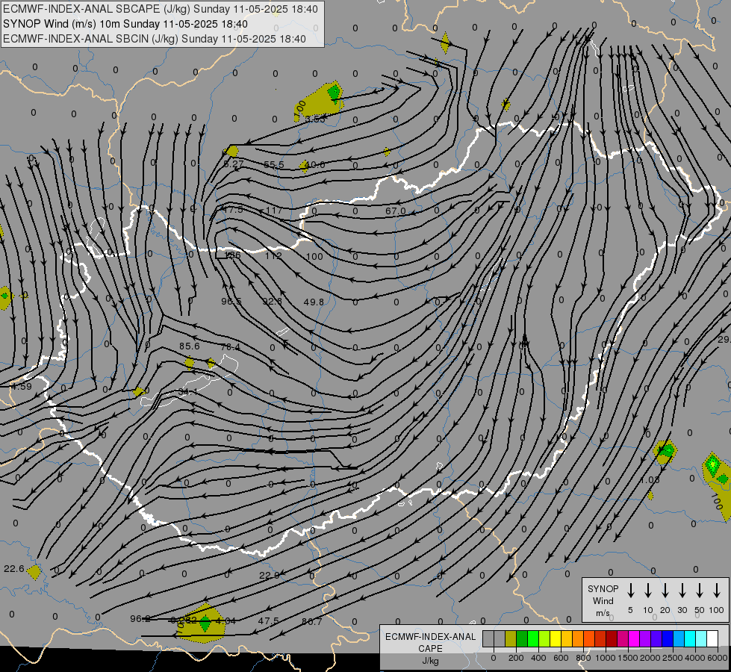Viewport: 731px width, 672px height.
Task: Click the 67.0 value on the map
Action: tap(395, 211)
